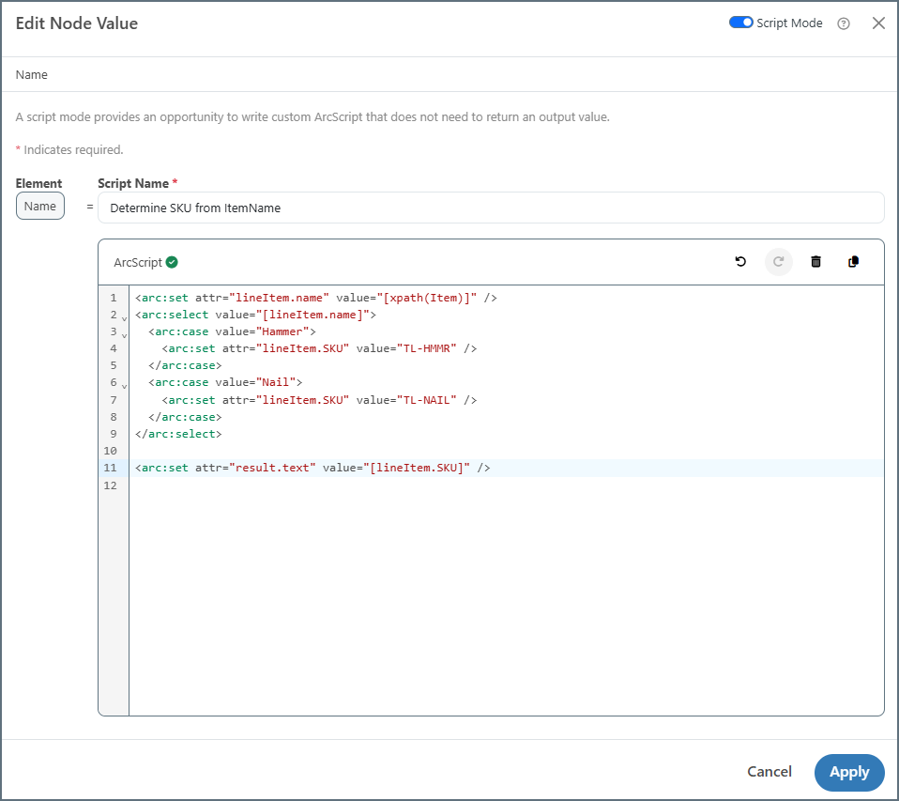Click the copy script icon
Image resolution: width=899 pixels, height=801 pixels.
[x=853, y=262]
